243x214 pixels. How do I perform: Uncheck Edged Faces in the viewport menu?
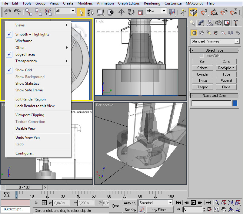pyautogui.click(x=25, y=54)
